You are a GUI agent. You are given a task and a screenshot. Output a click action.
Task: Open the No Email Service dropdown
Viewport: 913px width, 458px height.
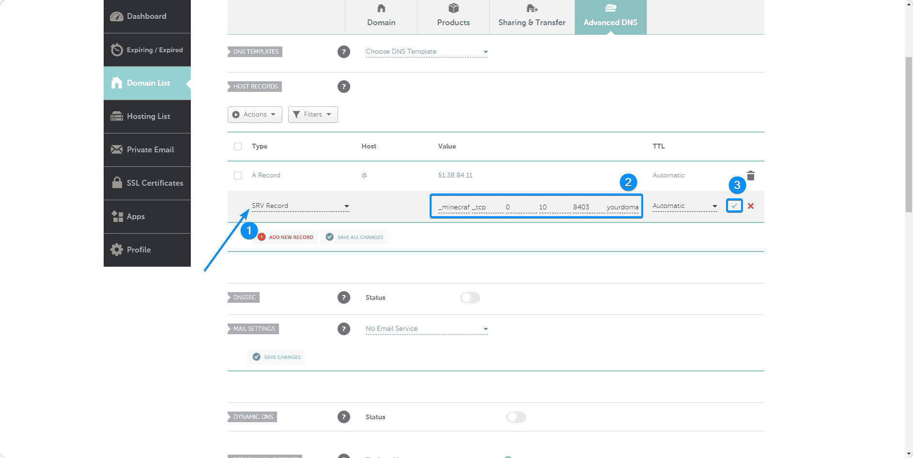click(426, 329)
